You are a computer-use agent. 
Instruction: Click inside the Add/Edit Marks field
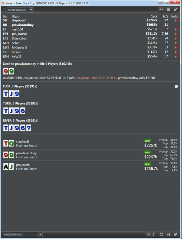click(x=21, y=235)
